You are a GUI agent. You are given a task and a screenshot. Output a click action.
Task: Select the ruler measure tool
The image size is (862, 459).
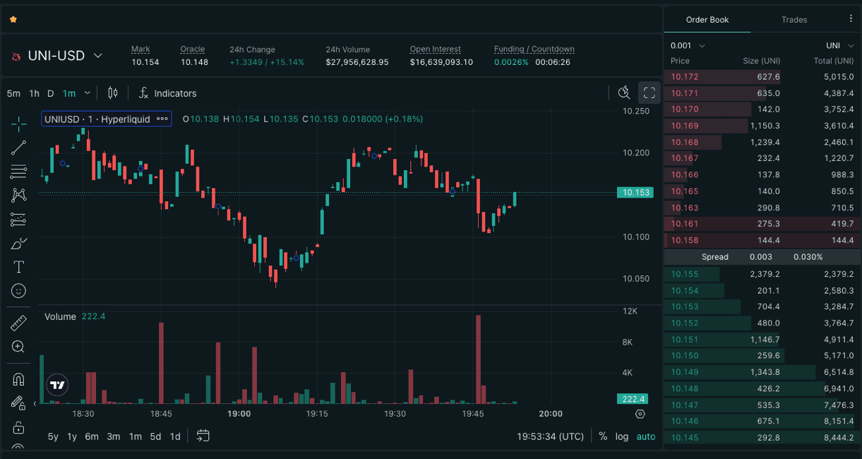(x=19, y=323)
